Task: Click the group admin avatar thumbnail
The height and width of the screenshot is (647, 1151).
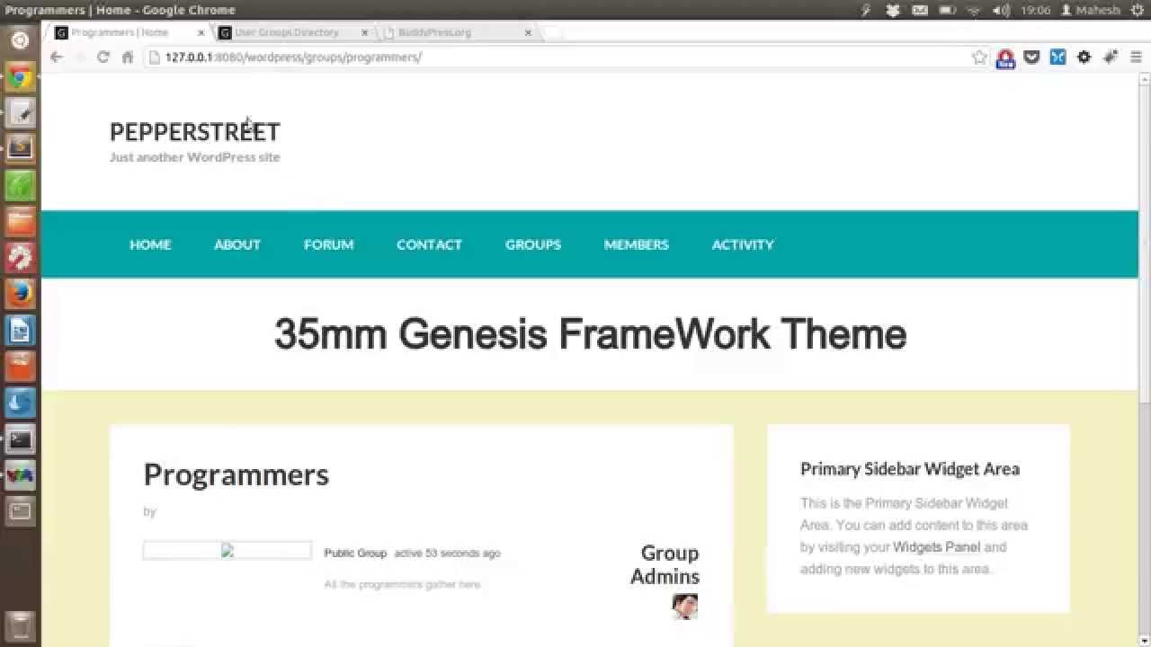Action: coord(685,607)
